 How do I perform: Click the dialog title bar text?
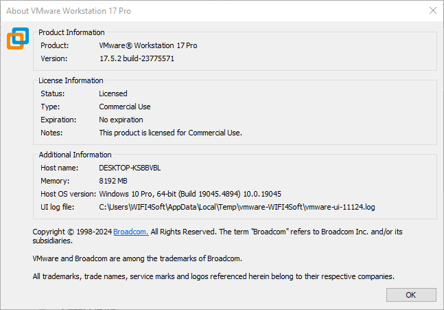68,11
